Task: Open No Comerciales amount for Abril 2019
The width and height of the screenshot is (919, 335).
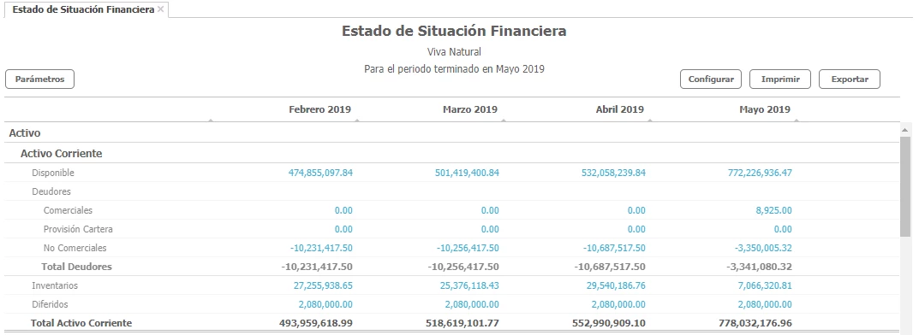Action: (x=614, y=248)
